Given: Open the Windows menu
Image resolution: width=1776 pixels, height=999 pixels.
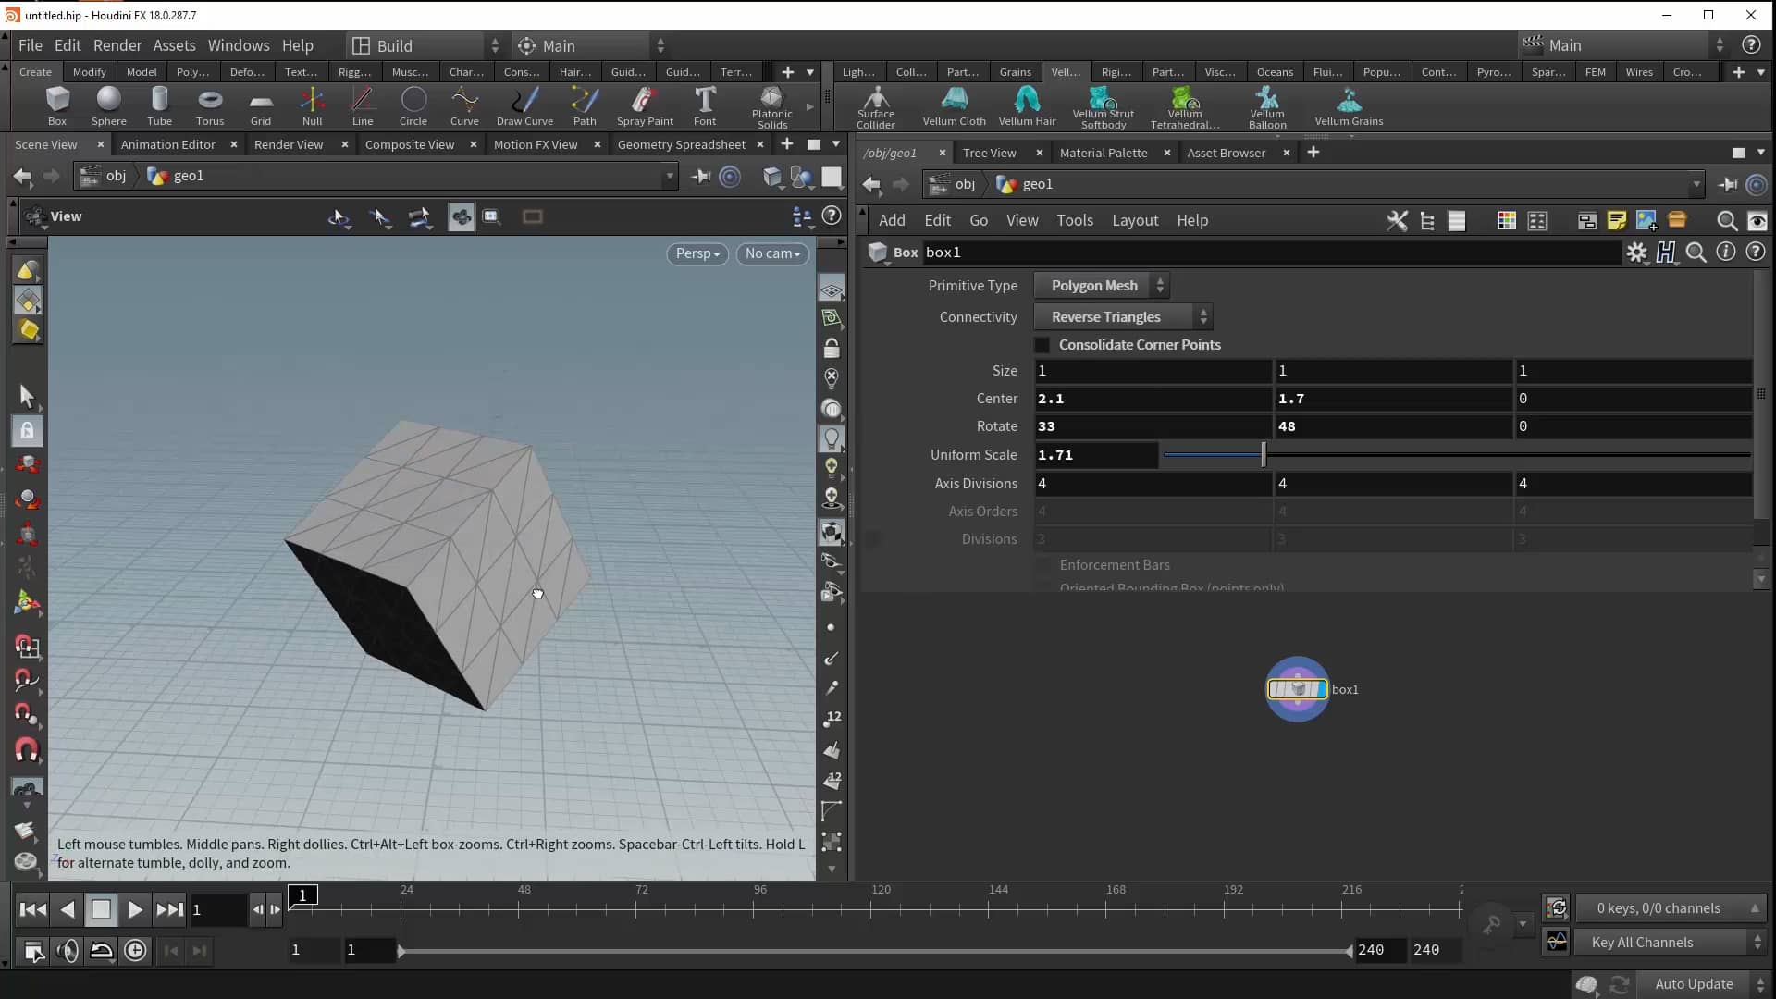Looking at the screenshot, I should (x=239, y=45).
